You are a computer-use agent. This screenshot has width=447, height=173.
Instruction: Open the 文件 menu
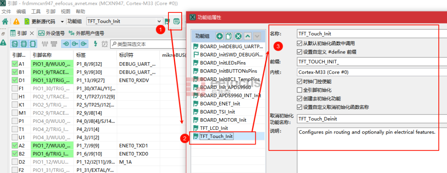pos(6,12)
